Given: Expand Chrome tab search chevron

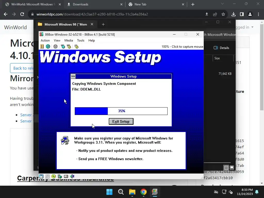Looking at the screenshot, I should pos(222,4).
